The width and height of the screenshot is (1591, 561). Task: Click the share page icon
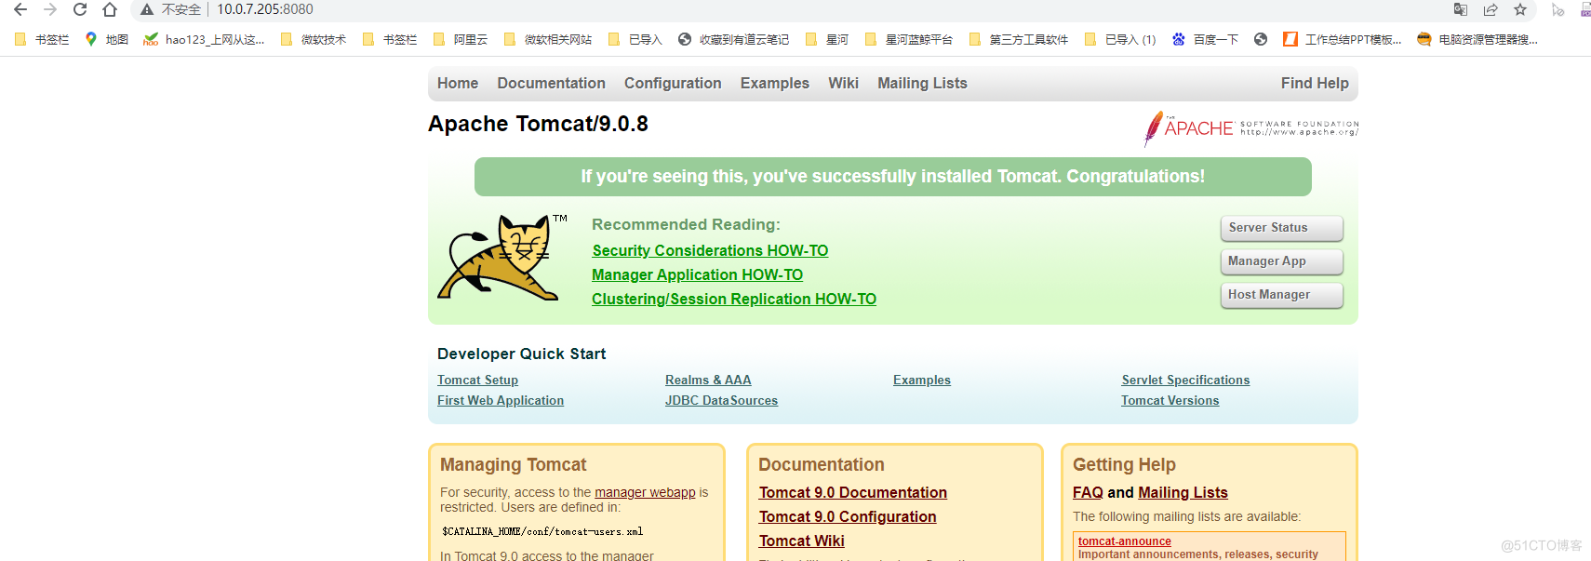(1491, 9)
